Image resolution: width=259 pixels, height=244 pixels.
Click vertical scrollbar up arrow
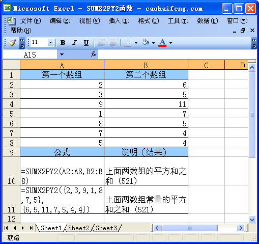(252, 68)
